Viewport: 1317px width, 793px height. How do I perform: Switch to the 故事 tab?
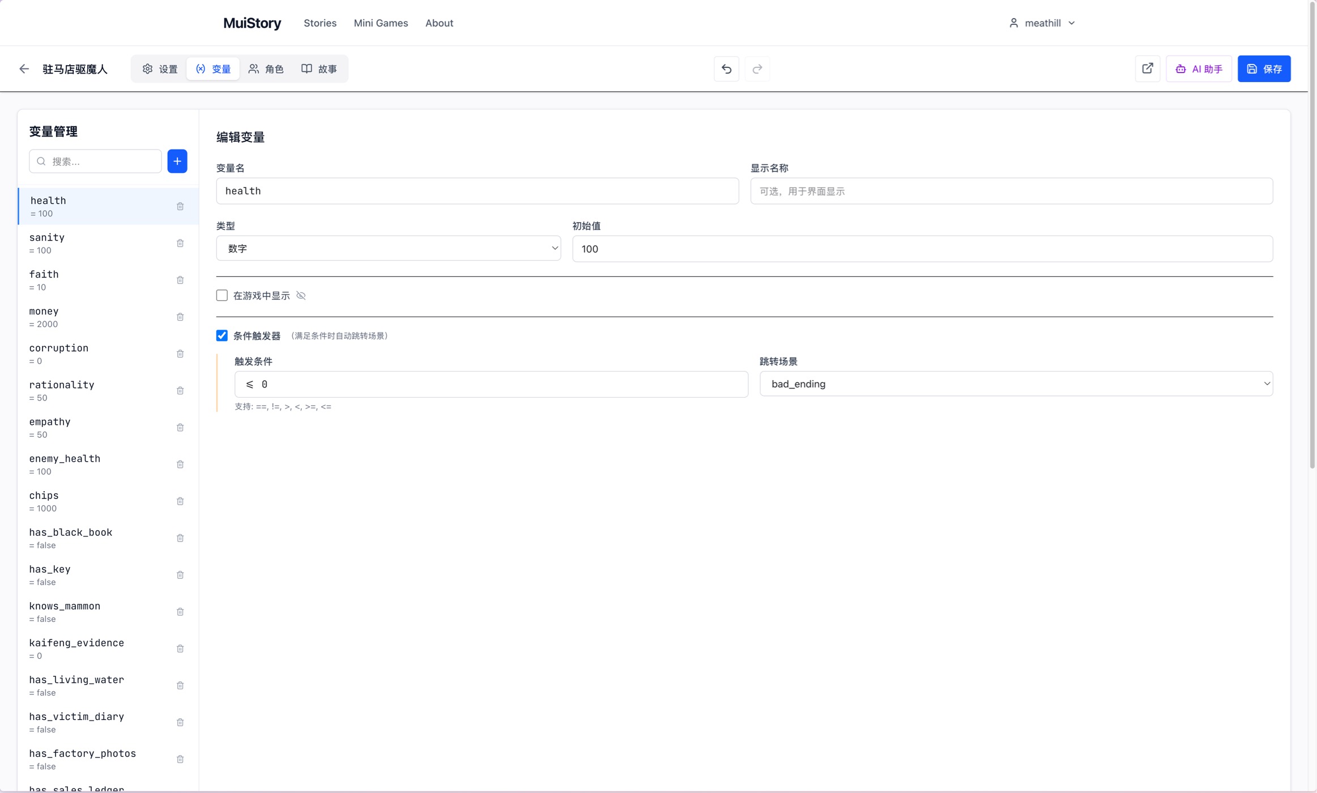coord(319,69)
